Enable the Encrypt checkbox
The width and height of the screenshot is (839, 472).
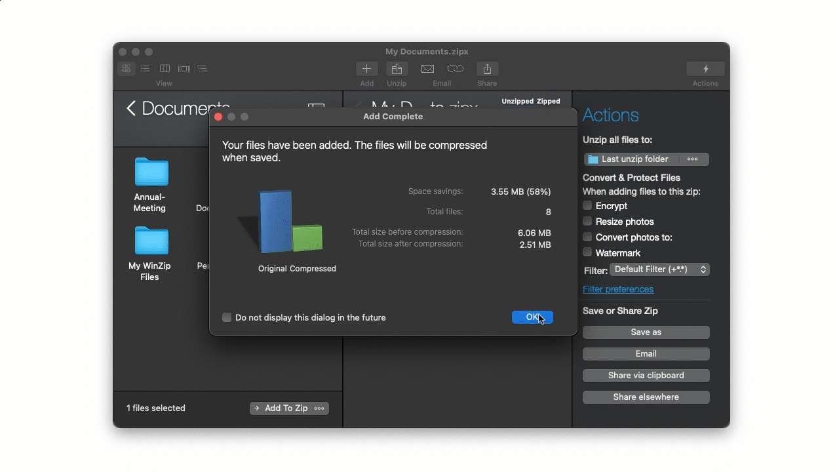(x=588, y=206)
